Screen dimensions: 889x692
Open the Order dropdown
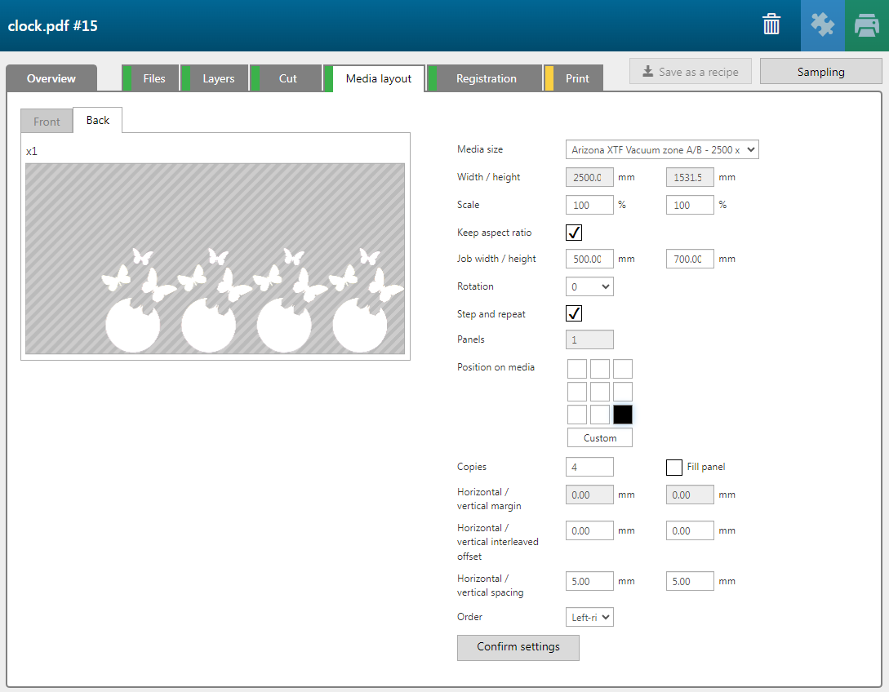coord(589,618)
